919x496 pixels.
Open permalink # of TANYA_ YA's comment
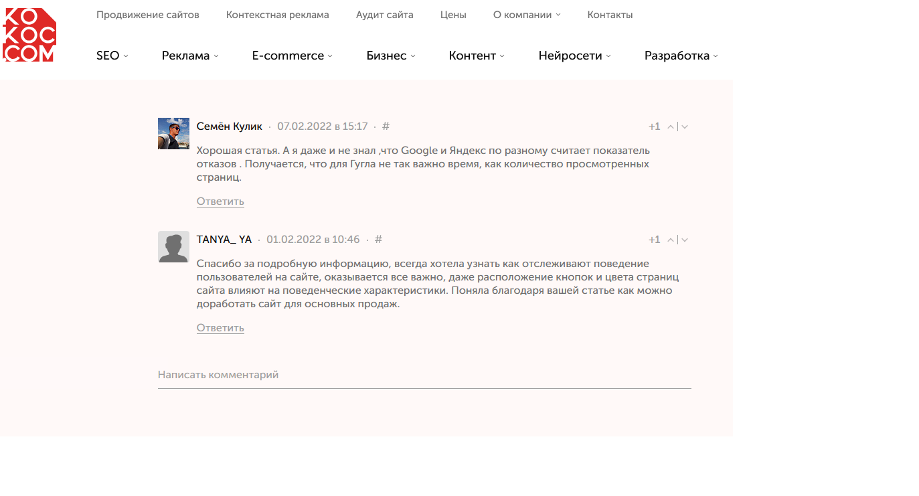pos(378,240)
